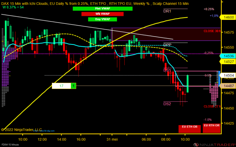Select the white descending trendline
The image size is (236, 147).
87,27
